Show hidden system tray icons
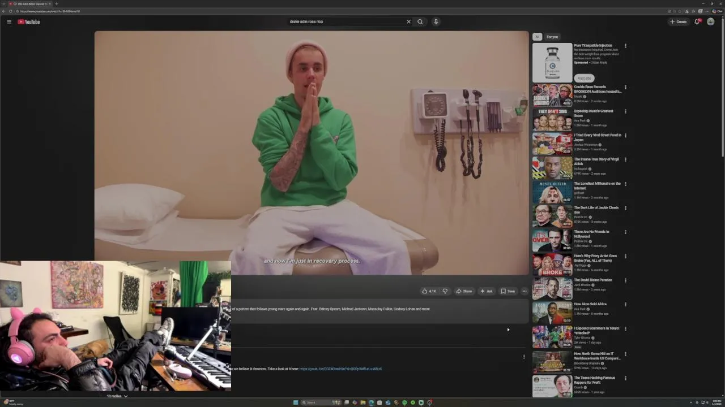Screen dimensions: 725x407 tap(691, 402)
